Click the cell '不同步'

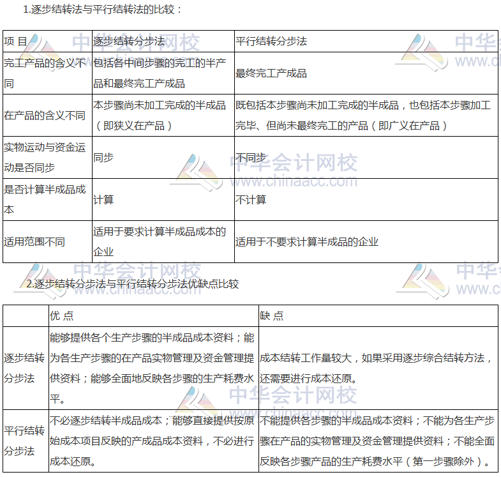(366, 157)
